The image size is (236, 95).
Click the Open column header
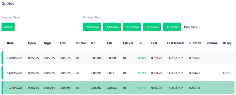(x=32, y=43)
